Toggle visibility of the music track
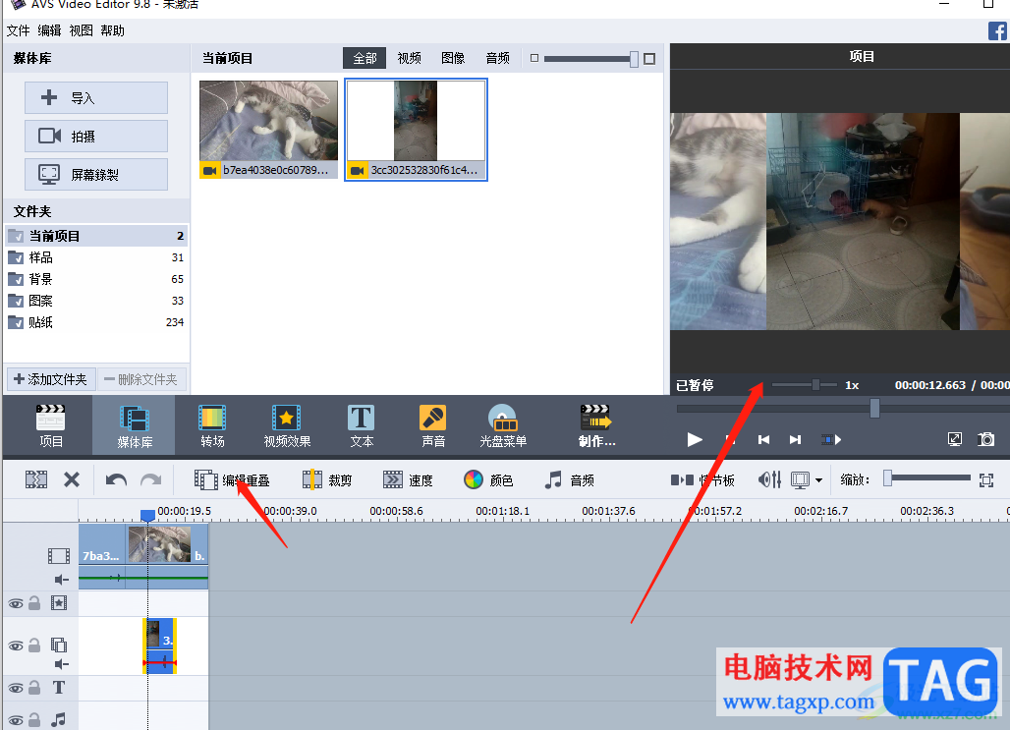 [16, 720]
